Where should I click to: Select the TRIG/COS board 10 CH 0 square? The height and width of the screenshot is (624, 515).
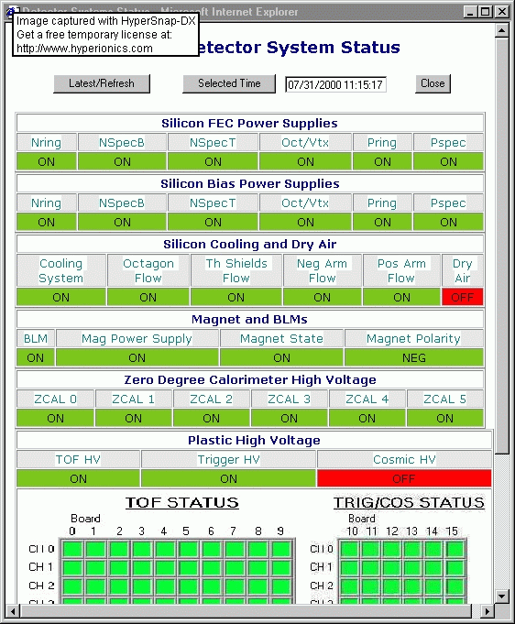(351, 549)
